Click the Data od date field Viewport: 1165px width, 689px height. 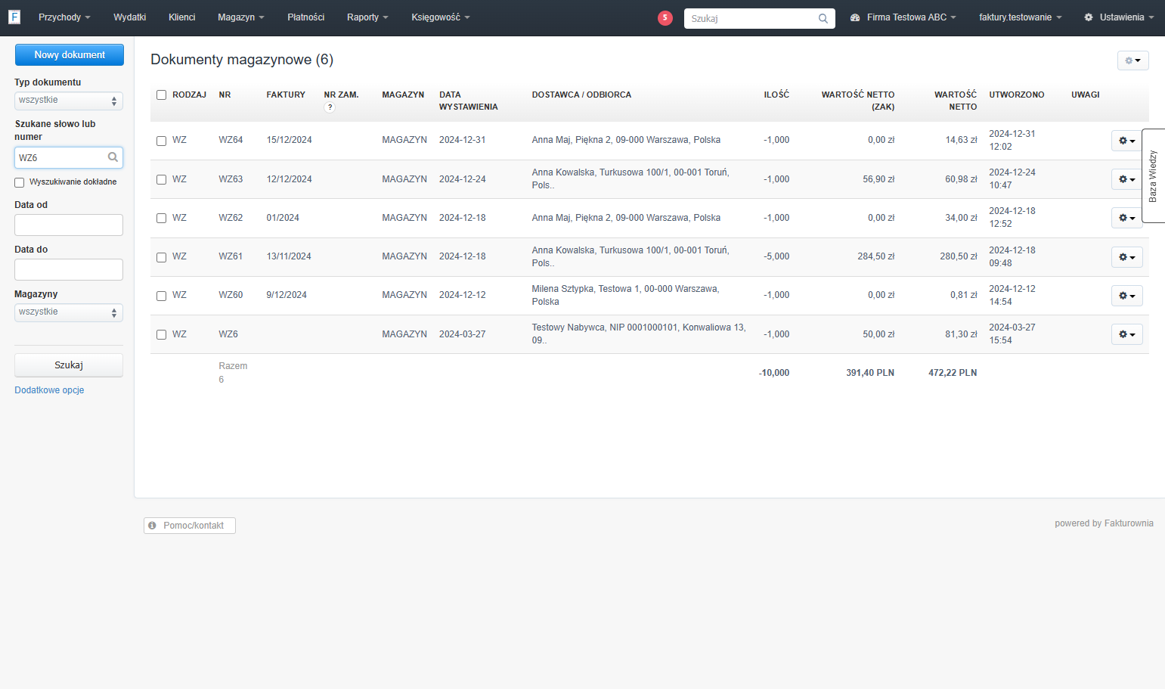coord(69,225)
